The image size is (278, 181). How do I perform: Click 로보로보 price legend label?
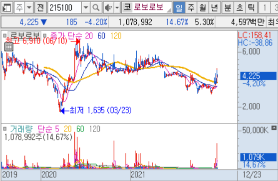(24, 35)
